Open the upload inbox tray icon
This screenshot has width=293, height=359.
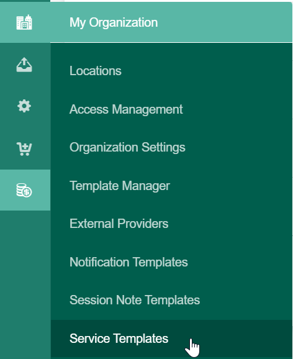(x=24, y=65)
